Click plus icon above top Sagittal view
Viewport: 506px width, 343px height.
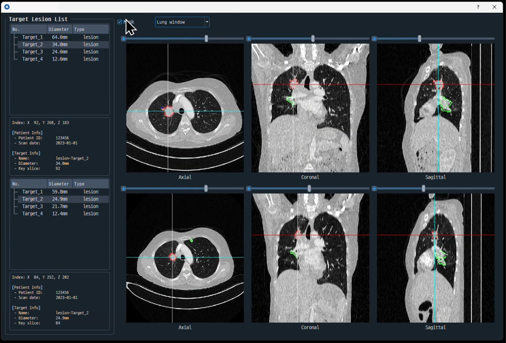tap(374, 39)
